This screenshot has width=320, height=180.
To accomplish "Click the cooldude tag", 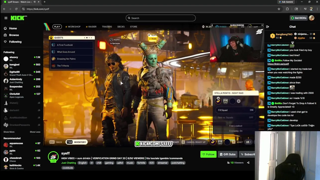I will [68, 168].
